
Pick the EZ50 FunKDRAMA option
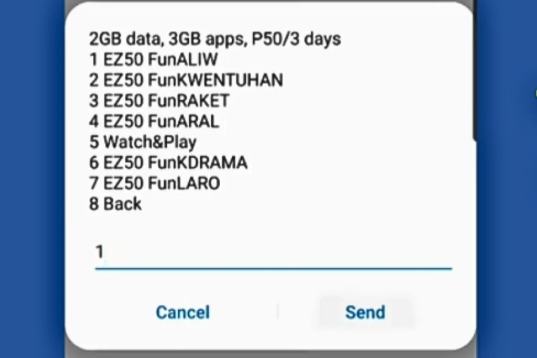coord(168,162)
